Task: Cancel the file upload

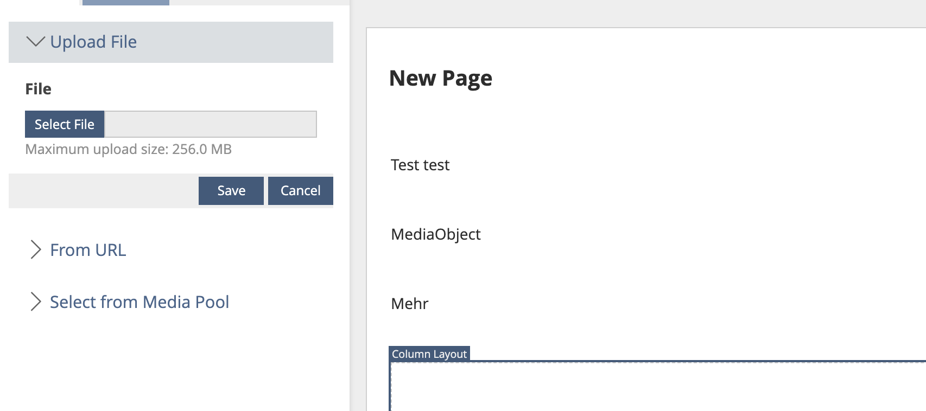Action: tap(300, 191)
